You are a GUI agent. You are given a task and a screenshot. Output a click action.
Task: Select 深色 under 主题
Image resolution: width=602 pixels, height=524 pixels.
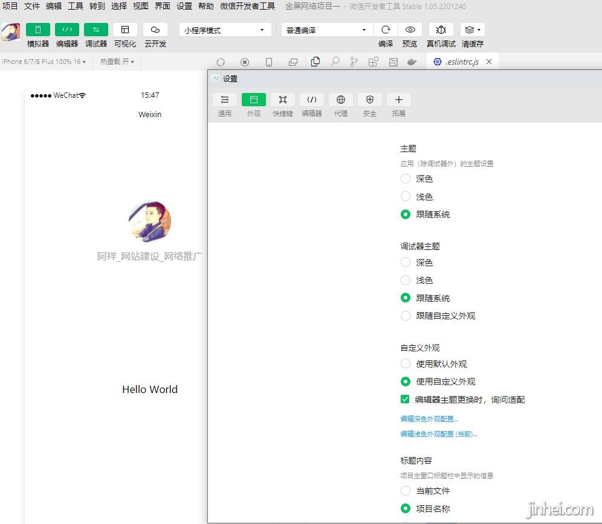406,179
